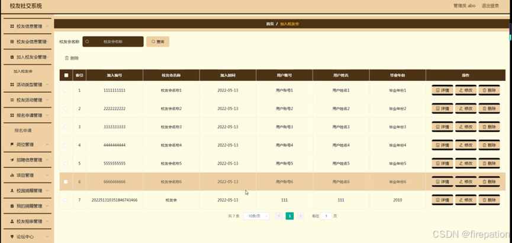Click the 项目管理 chart icon
The width and height of the screenshot is (512, 243).
(x=12, y=175)
